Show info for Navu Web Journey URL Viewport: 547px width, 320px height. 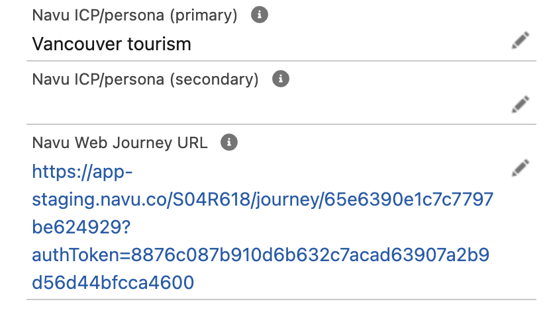pos(229,142)
